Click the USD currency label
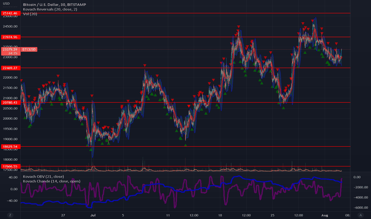The width and height of the screenshot is (371, 219). coord(6,4)
